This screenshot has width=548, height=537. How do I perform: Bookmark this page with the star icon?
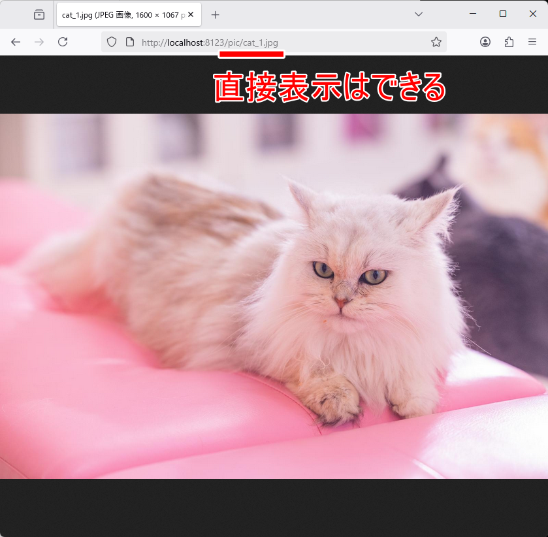coord(436,42)
